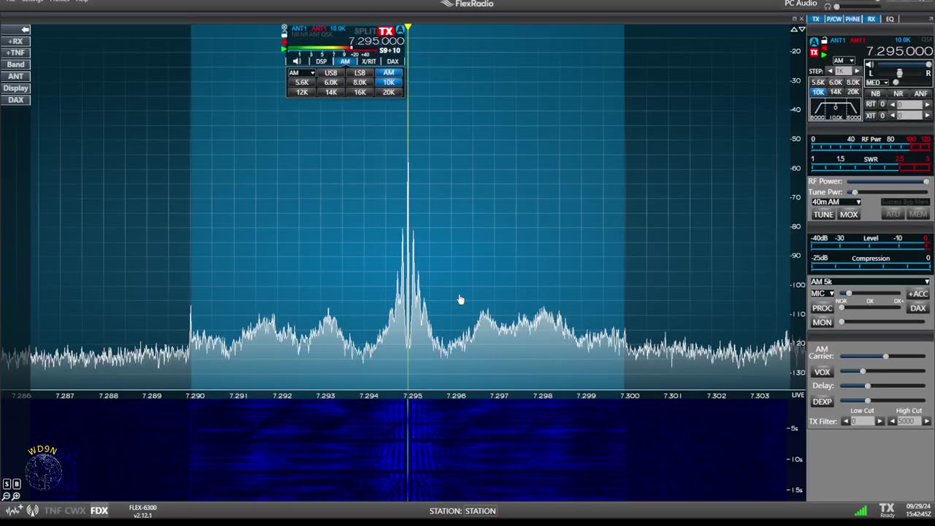Toggle the TX panel tab at top right
This screenshot has height=526, width=935.
click(816, 19)
